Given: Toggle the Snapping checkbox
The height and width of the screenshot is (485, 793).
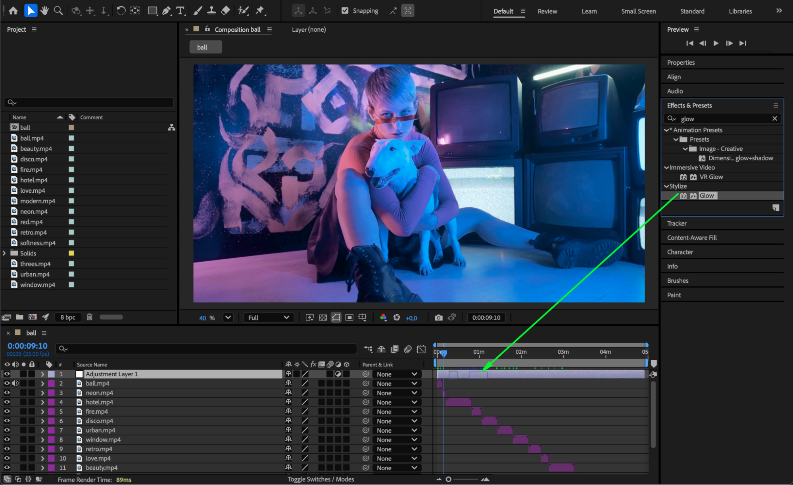Looking at the screenshot, I should point(345,11).
